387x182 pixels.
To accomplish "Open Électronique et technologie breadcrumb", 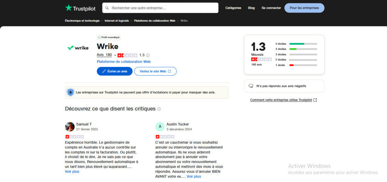I will pyautogui.click(x=82, y=21).
